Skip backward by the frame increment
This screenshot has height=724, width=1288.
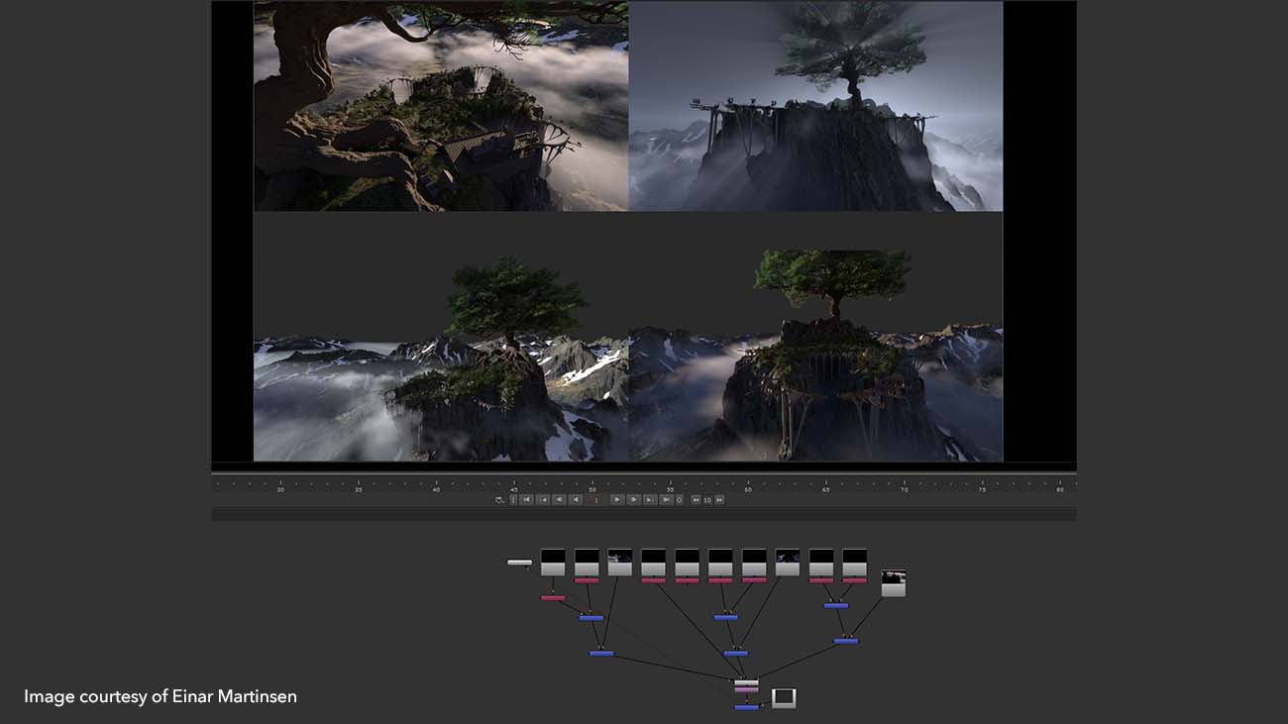click(x=696, y=500)
